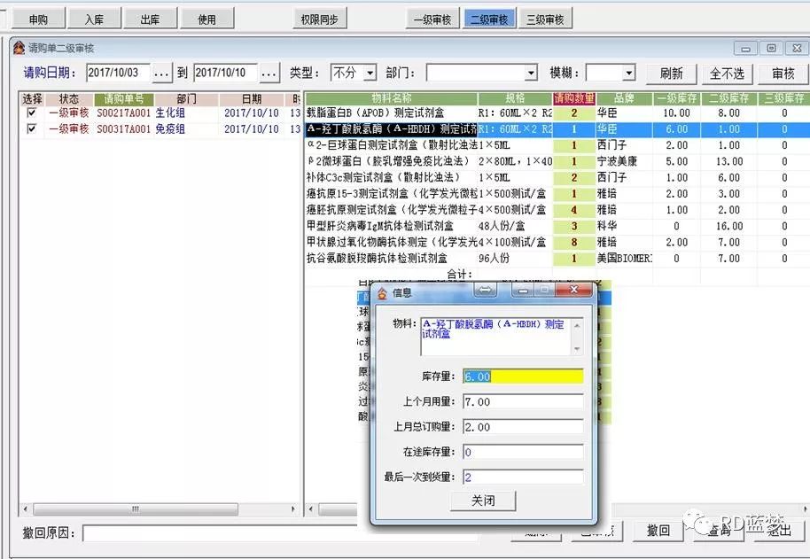Toggle checkbox for order S00317A001
The height and width of the screenshot is (559, 810).
(x=32, y=129)
